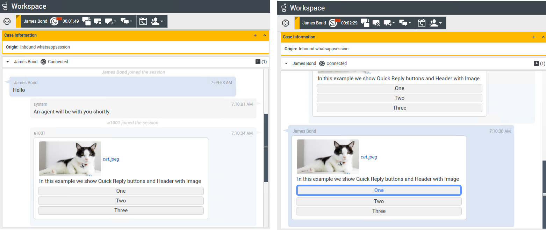Open cat.jpeg link in a1001's message
The height and width of the screenshot is (230, 546).
point(111,159)
